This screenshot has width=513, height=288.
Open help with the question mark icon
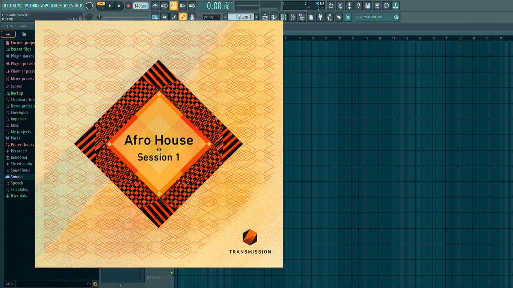point(359,6)
